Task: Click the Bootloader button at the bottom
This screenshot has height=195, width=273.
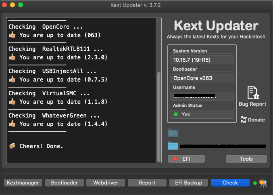Action: (x=65, y=182)
